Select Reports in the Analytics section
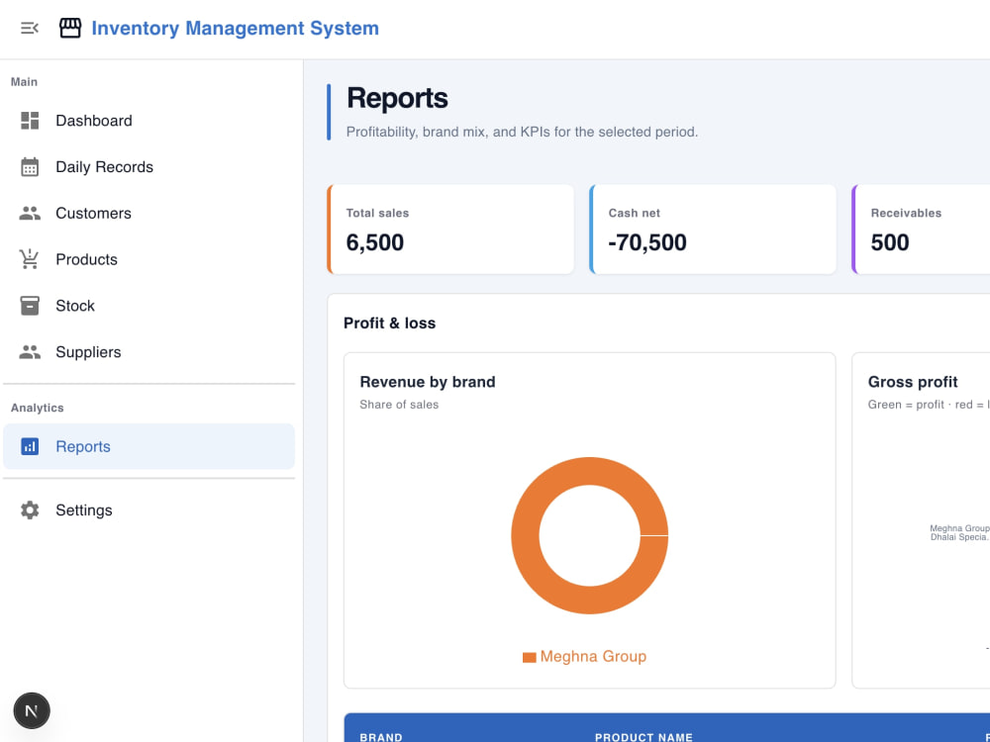Screen dimensions: 990x742 point(149,446)
